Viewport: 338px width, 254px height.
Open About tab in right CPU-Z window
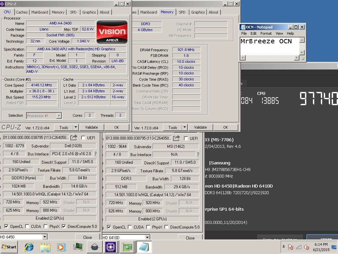coord(214,12)
